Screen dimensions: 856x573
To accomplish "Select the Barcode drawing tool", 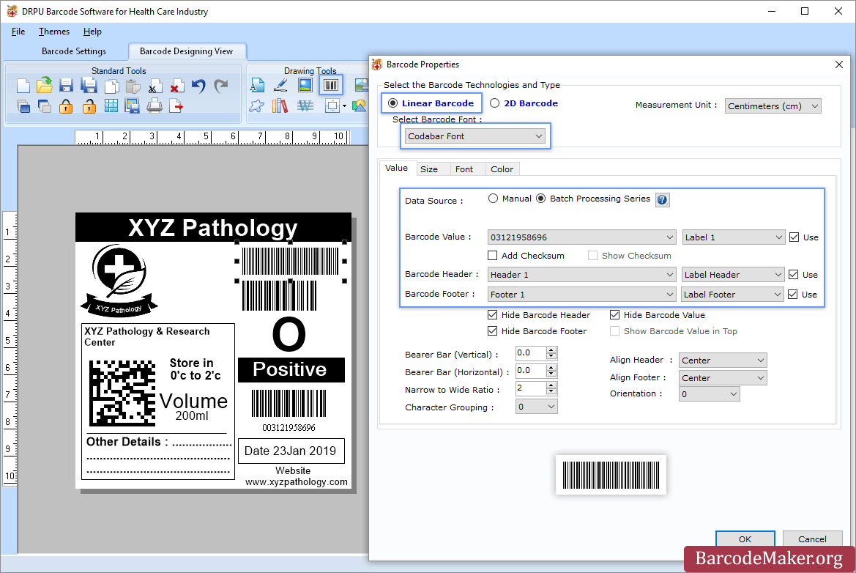I will [x=331, y=85].
